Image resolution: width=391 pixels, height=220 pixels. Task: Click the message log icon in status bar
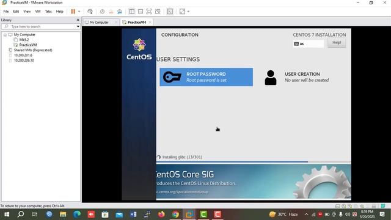click(383, 206)
